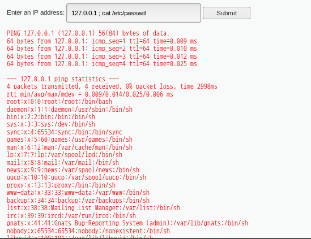Click the 'proxy:x:13:13' passwd entry
The image size is (311, 239).
61,185
